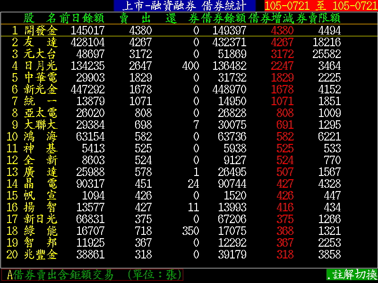This screenshot has width=378, height=283.
Task: Select the 統一 stock in row 7
Action: pos(41,101)
